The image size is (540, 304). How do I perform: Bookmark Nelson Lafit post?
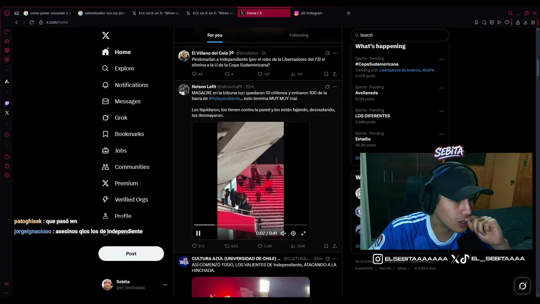326,246
